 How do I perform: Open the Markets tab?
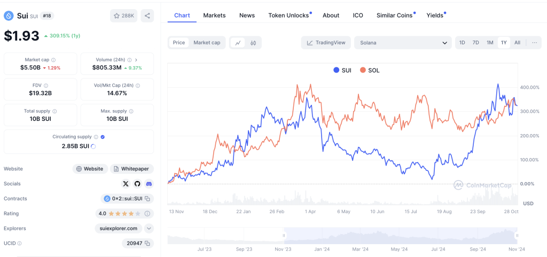[215, 15]
